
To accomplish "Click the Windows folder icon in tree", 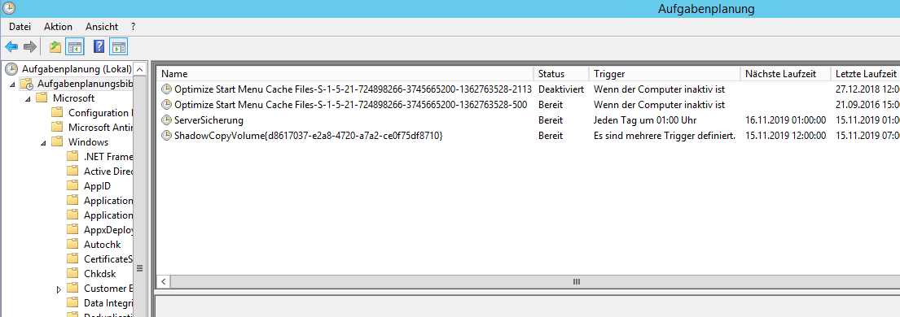I will click(57, 142).
